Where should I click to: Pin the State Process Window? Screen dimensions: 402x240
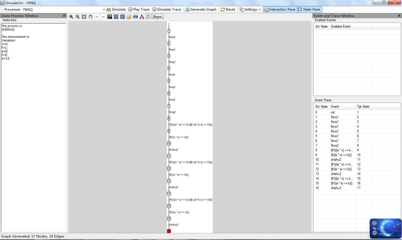coord(64,16)
